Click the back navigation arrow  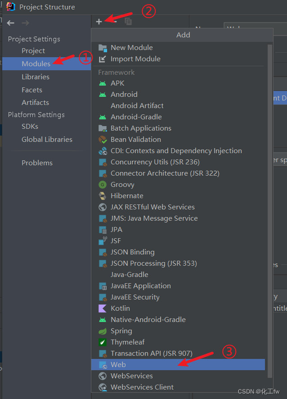pyautogui.click(x=10, y=23)
